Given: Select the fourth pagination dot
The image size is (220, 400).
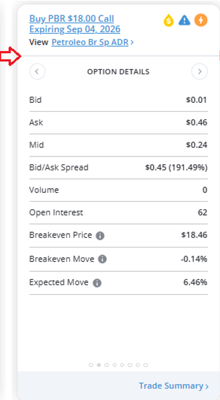Looking at the screenshot, I should click(114, 365).
